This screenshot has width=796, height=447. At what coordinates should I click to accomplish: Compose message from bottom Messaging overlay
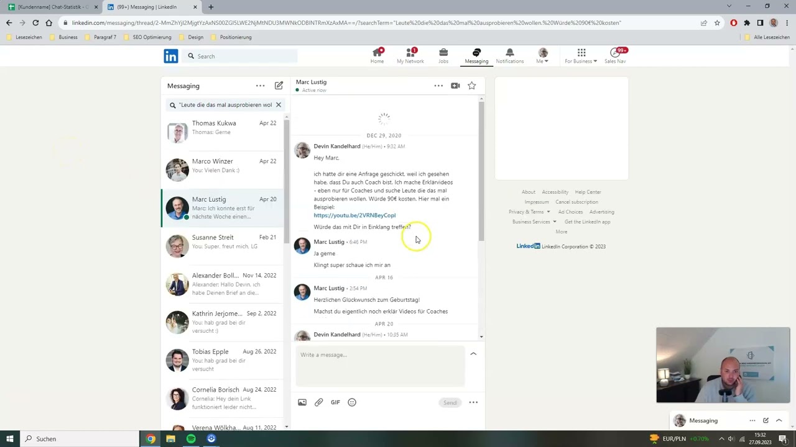coord(766,420)
